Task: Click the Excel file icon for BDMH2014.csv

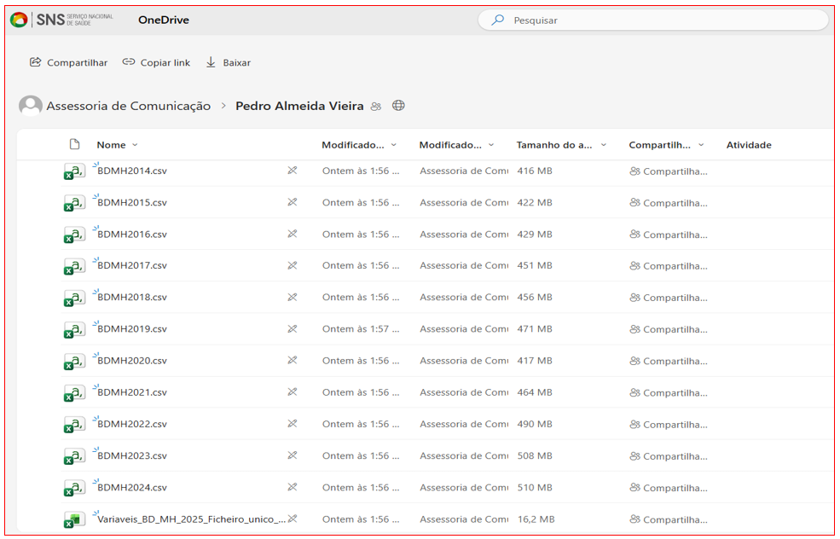Action: pyautogui.click(x=74, y=171)
